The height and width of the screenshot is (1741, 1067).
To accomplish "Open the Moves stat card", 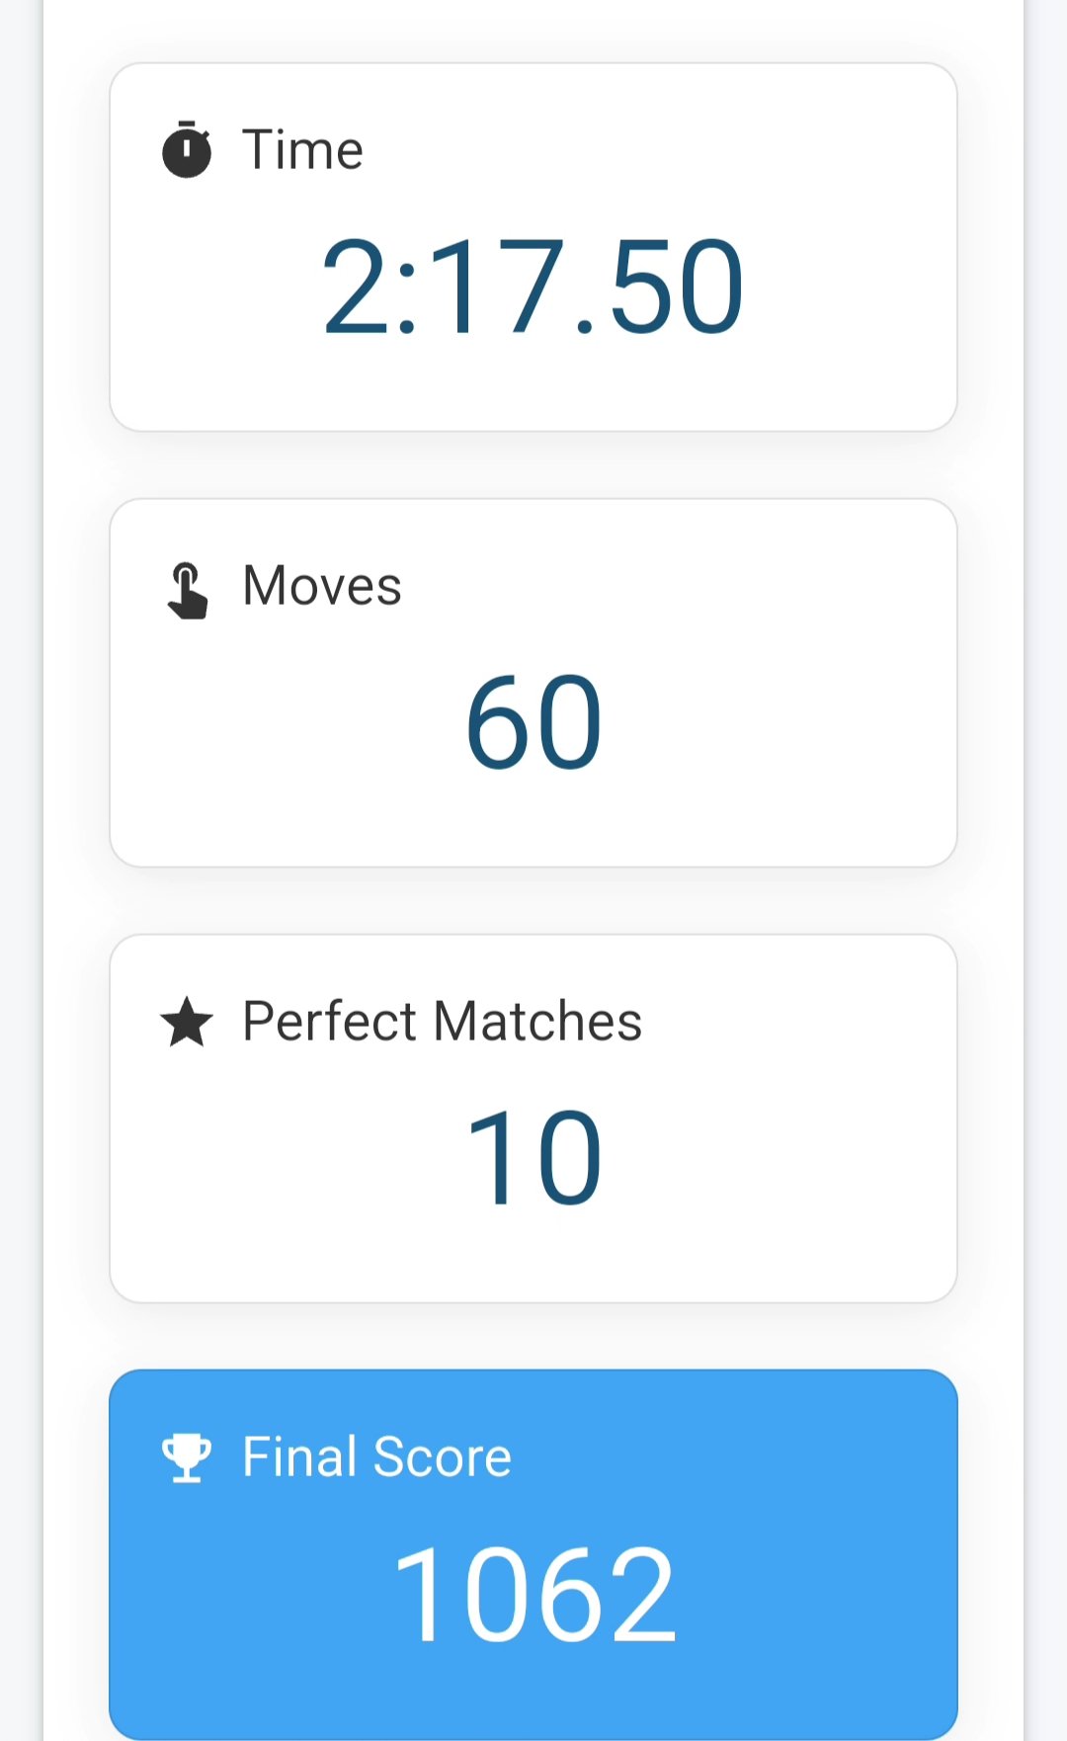I will point(533,683).
